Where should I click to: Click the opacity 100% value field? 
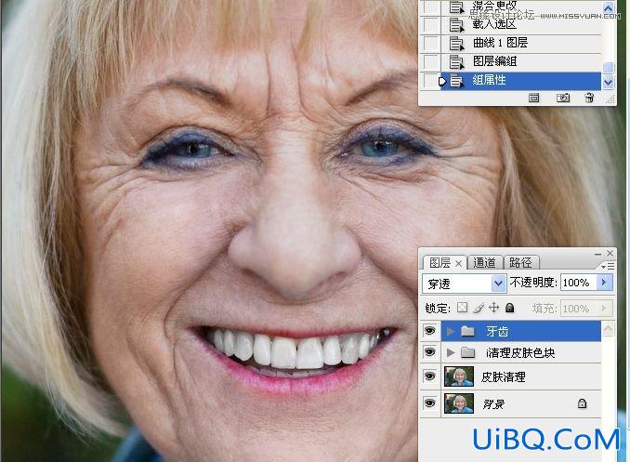[x=579, y=283]
